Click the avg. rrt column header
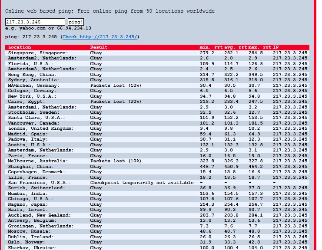This screenshot has width=322, height=250. tap(236, 47)
